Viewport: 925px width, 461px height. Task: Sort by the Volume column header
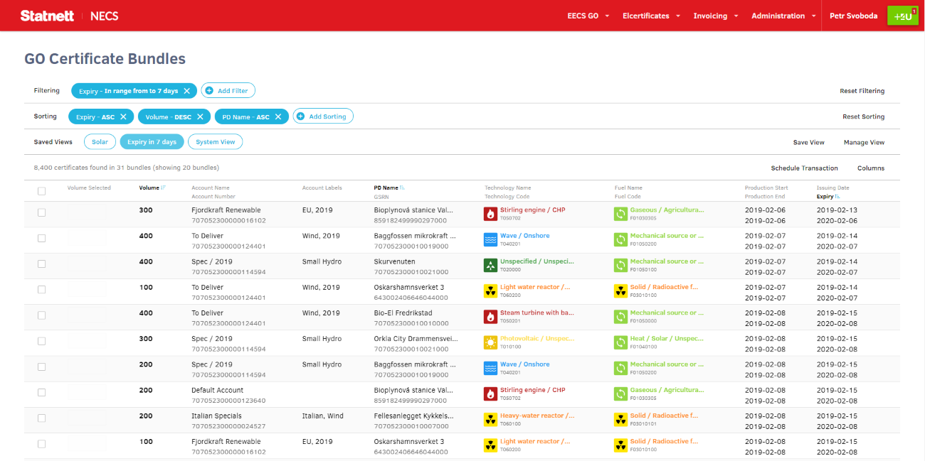click(x=149, y=188)
